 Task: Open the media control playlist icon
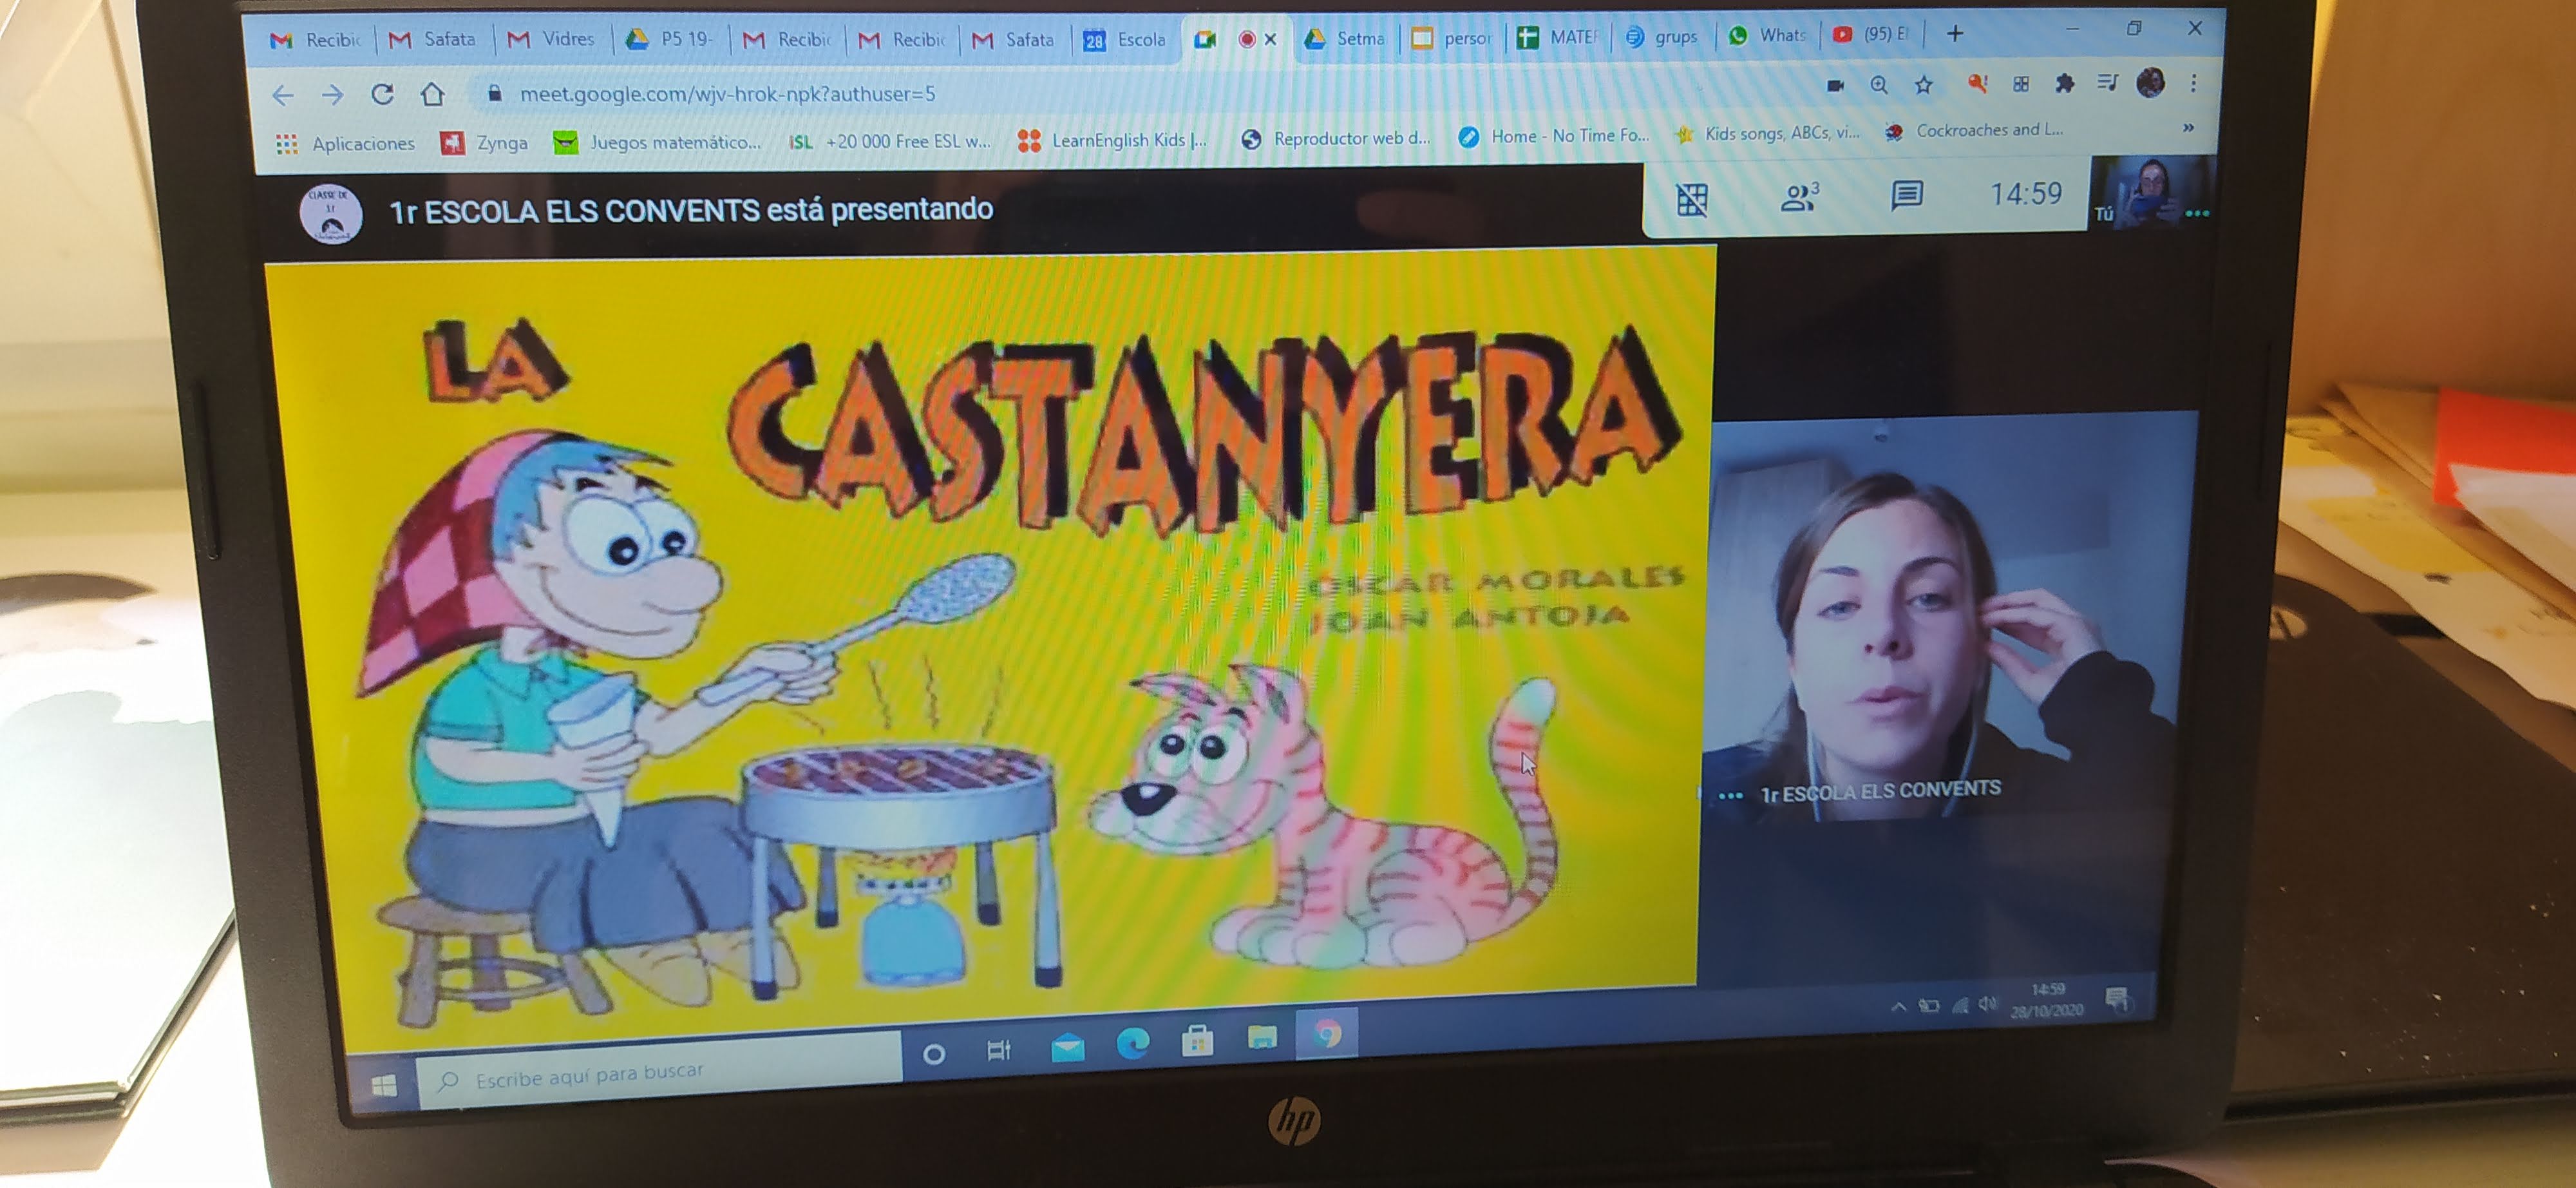pos(2107,83)
